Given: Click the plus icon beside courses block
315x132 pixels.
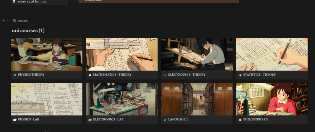Looking at the screenshot, I should coord(4,20).
